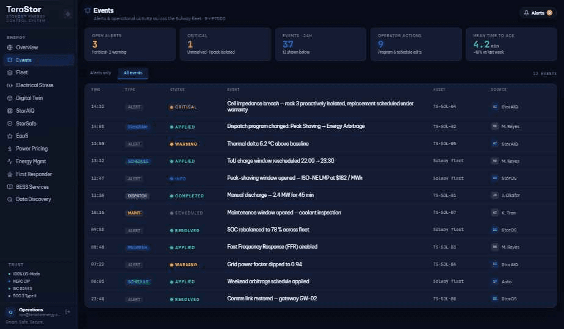Open StorSafe via its shield icon
This screenshot has width=564, height=329.
coord(10,124)
